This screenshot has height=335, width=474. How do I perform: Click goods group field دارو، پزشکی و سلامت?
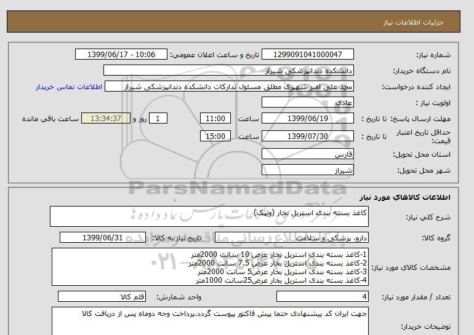291,237
